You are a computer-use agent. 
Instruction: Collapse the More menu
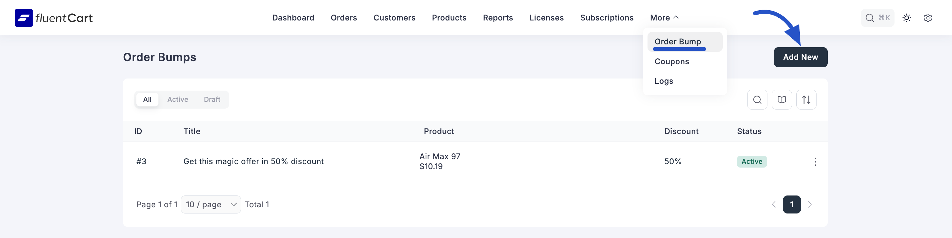click(x=664, y=18)
